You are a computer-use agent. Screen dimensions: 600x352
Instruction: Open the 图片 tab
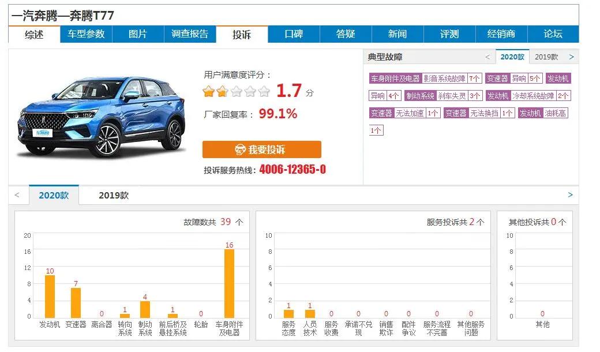(138, 34)
